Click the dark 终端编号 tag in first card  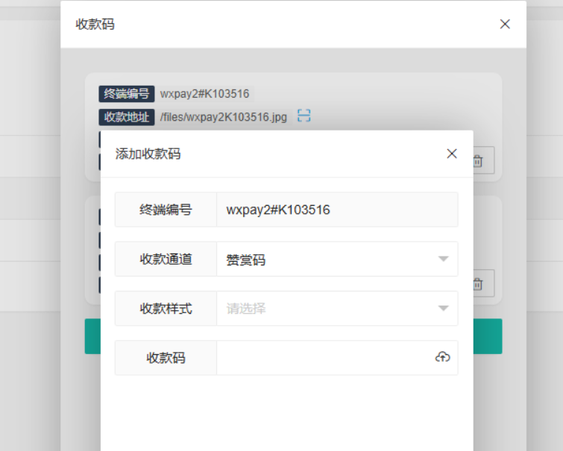127,94
